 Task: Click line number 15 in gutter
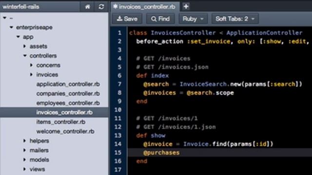[x=118, y=153]
